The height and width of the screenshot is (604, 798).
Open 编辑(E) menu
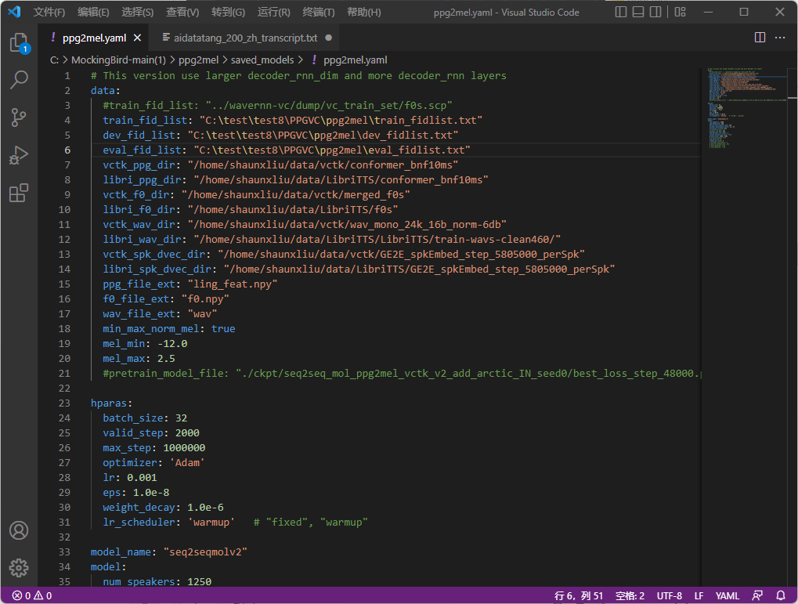tap(93, 13)
